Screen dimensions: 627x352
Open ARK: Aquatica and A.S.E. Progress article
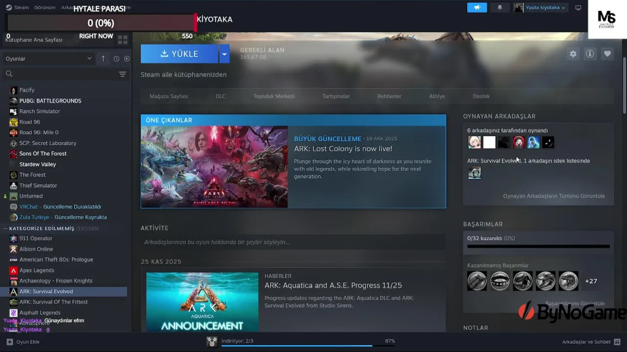click(333, 286)
